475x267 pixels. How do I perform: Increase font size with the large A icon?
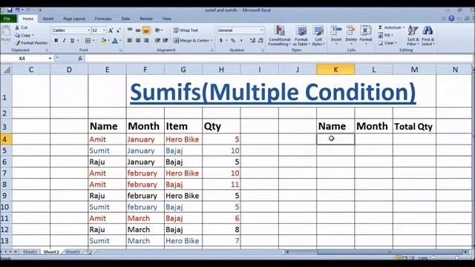click(x=111, y=30)
